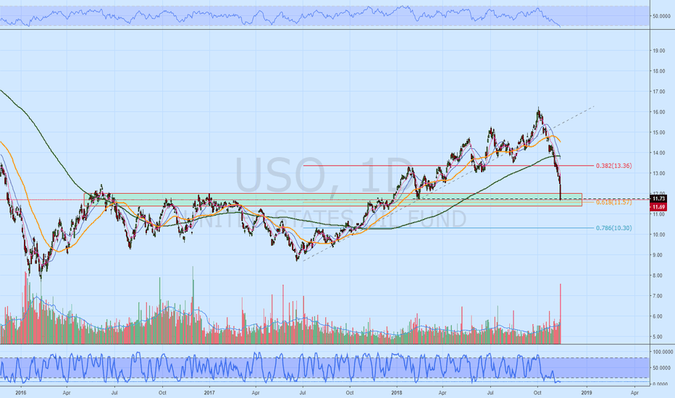Viewport: 675px width, 398px height.
Task: Click the 7.00 price axis label
Action: click(x=659, y=296)
